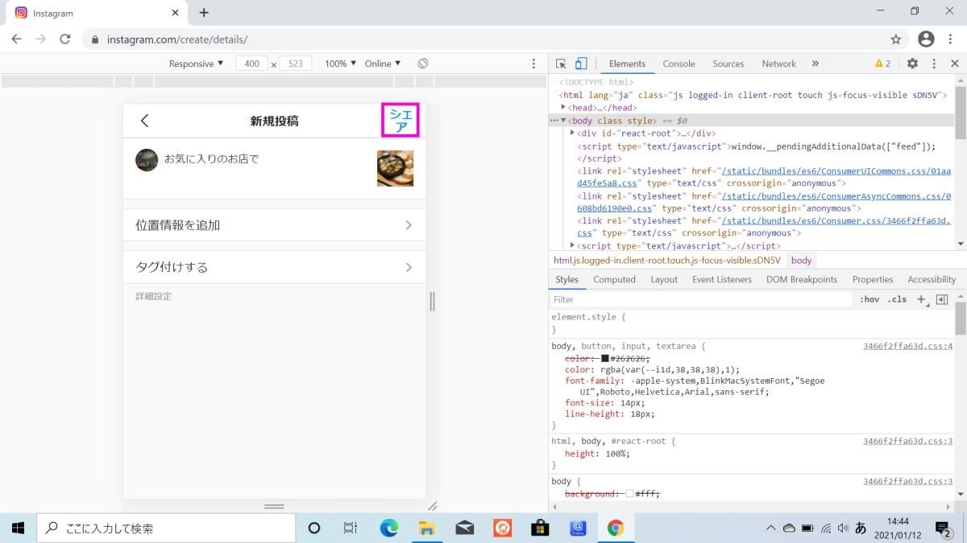
Task: Select html breadcrumb item
Action: (666, 261)
